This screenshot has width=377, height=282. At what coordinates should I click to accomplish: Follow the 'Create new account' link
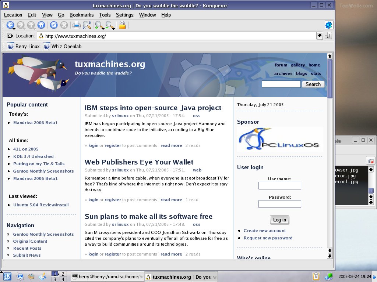[x=265, y=231]
